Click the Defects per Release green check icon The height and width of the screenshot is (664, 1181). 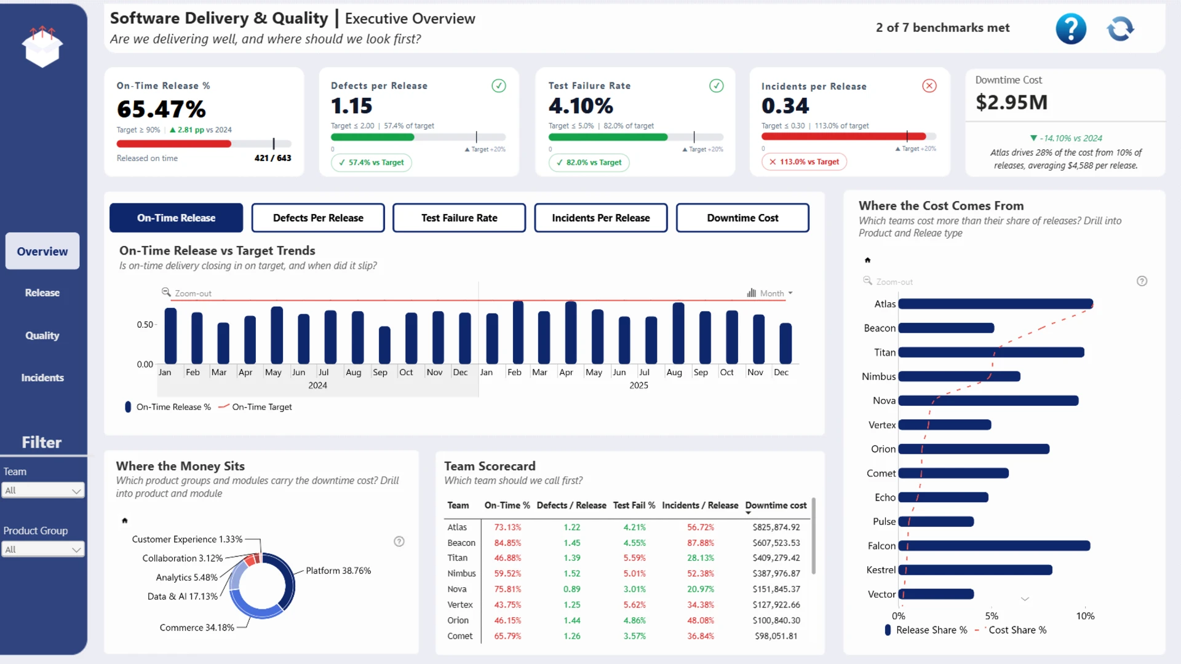[x=499, y=86]
